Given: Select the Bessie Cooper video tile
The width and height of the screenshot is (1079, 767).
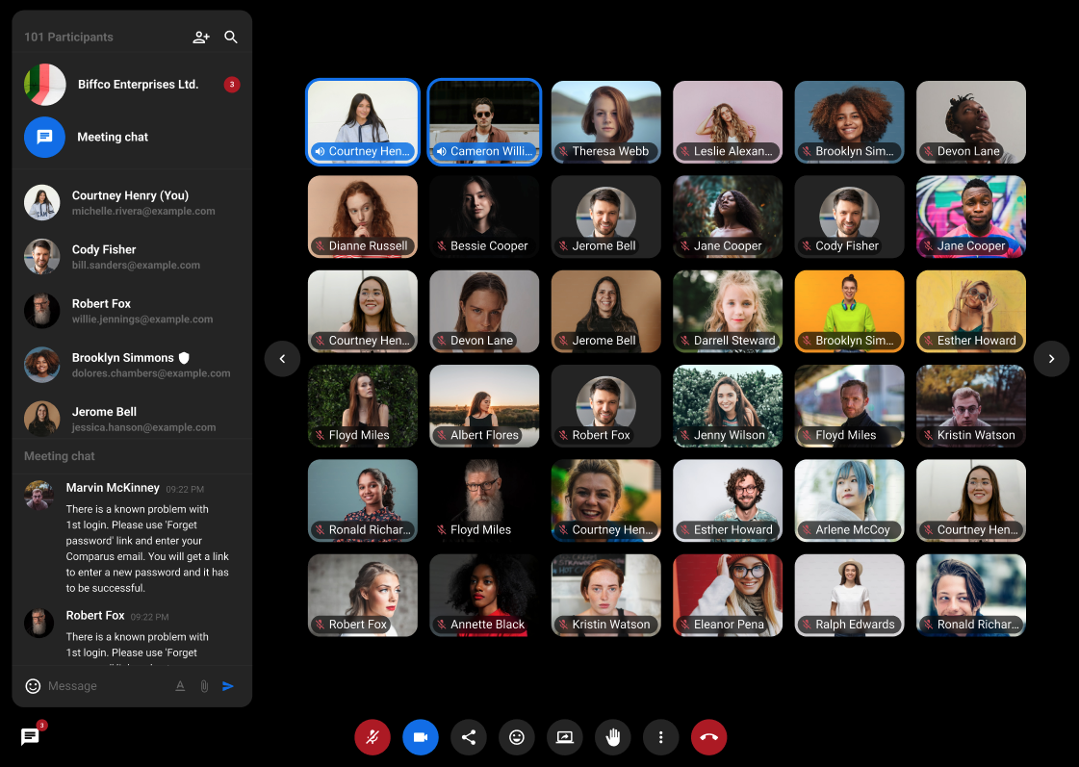Looking at the screenshot, I should coord(484,217).
